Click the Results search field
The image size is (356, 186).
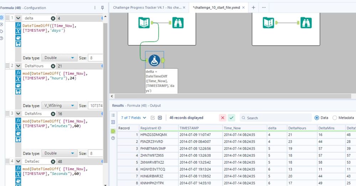point(276,118)
